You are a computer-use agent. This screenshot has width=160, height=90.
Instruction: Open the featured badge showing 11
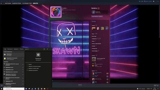93,12
